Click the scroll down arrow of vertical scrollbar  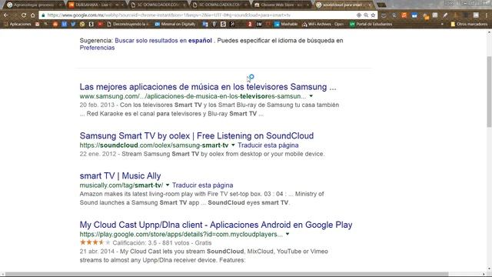coord(489,269)
